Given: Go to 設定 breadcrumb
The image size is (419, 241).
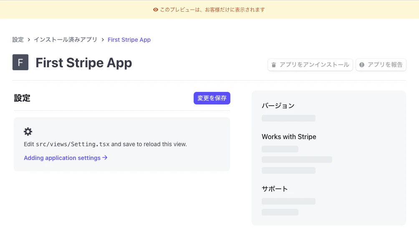Looking at the screenshot, I should [x=18, y=40].
